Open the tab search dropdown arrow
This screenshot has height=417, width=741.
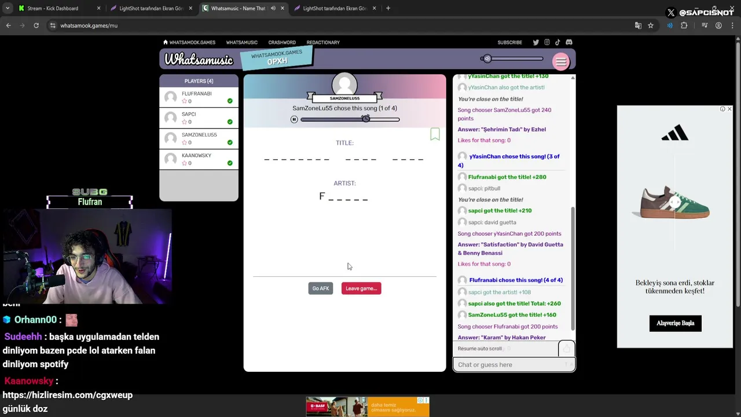pyautogui.click(x=8, y=8)
